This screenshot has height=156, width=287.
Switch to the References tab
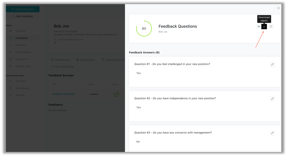[x=60, y=60]
